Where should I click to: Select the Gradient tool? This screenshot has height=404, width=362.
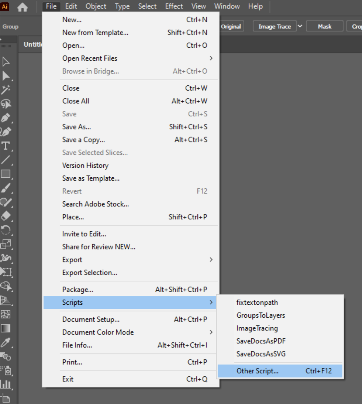[6, 328]
